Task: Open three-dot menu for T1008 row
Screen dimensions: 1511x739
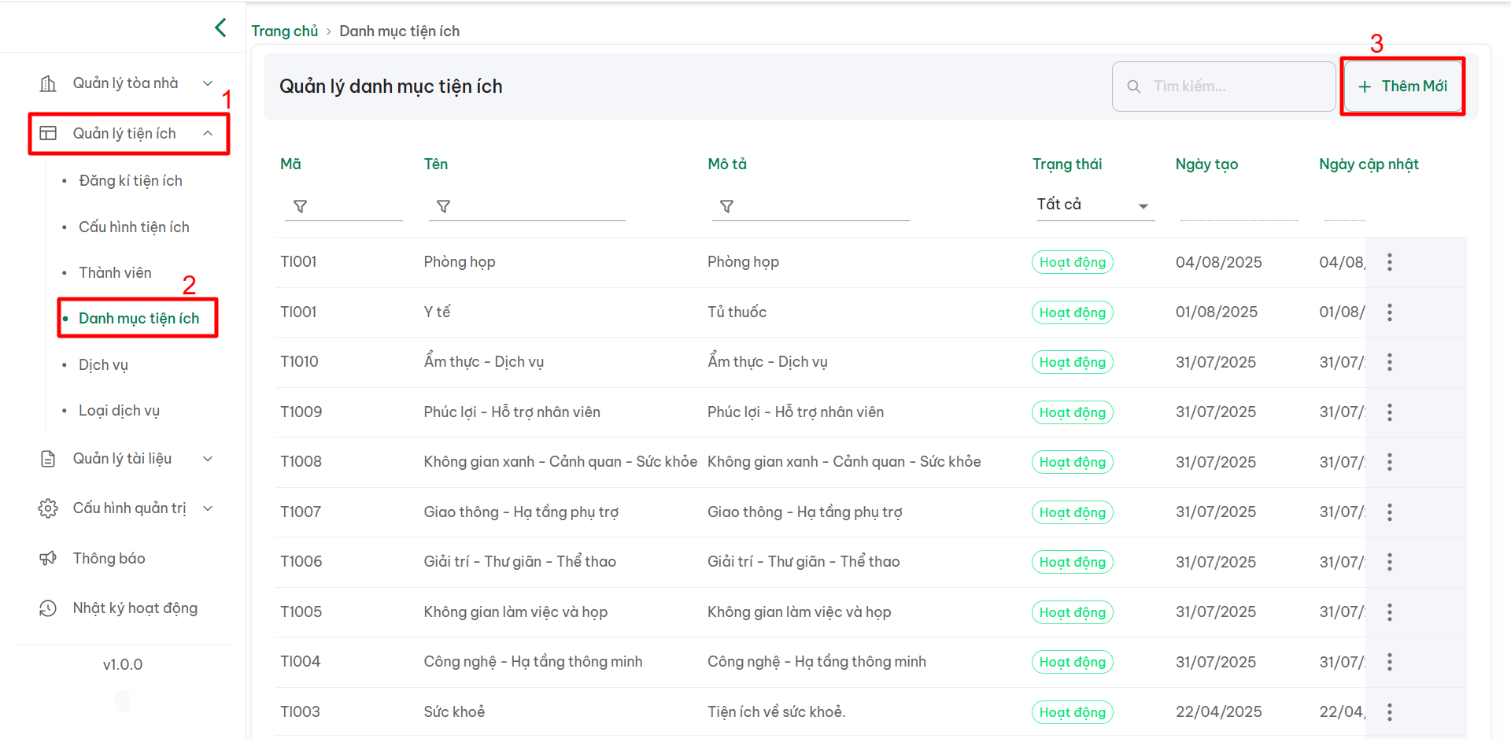Action: 1389,462
